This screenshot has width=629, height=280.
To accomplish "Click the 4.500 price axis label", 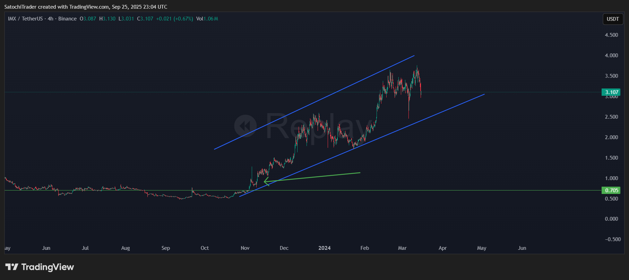I will click(x=611, y=35).
